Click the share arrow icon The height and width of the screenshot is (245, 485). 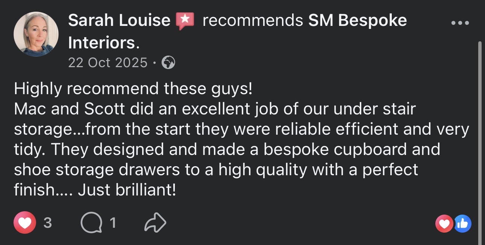(x=156, y=222)
